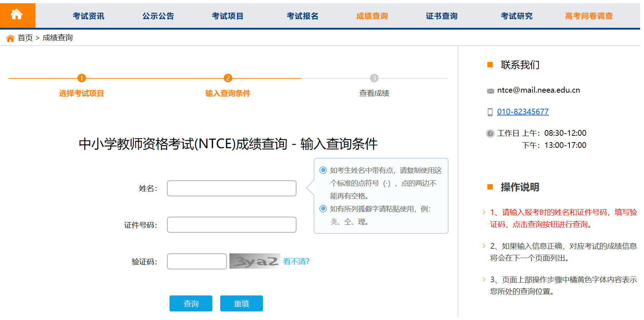Viewport: 644px width, 320px height.
Task: Click the 选择考试项目 step label
Action: click(81, 93)
